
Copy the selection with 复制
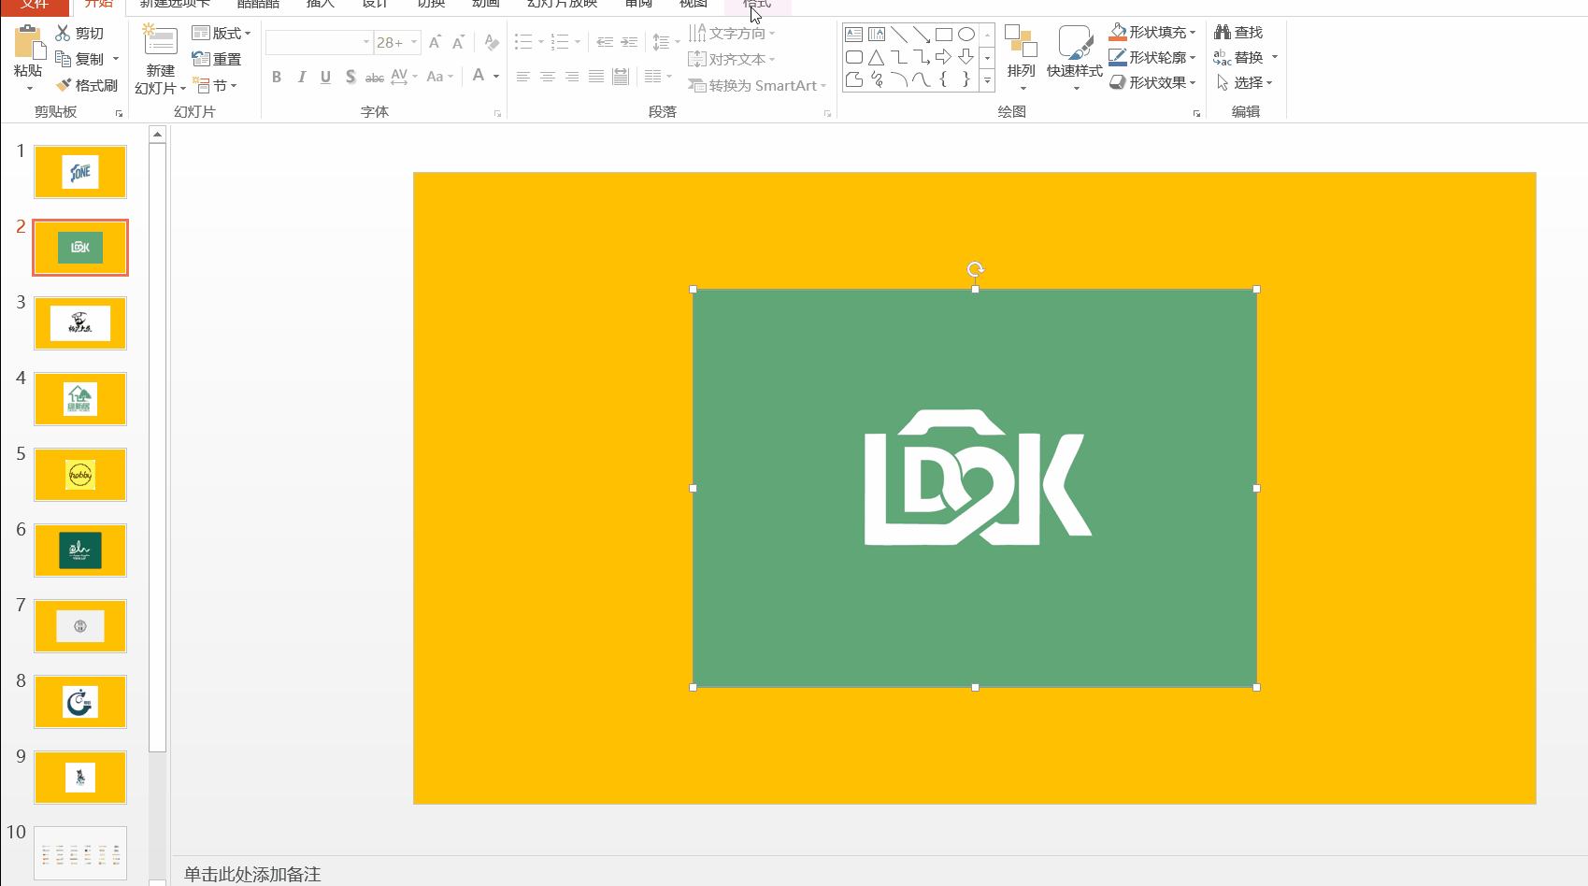pyautogui.click(x=79, y=59)
